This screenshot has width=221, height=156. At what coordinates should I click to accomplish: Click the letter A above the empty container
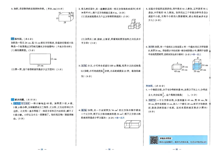177,63
